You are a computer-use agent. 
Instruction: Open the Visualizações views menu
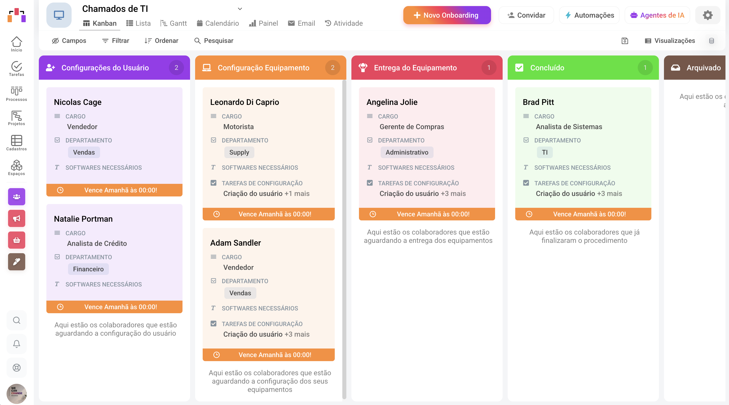pyautogui.click(x=670, y=41)
